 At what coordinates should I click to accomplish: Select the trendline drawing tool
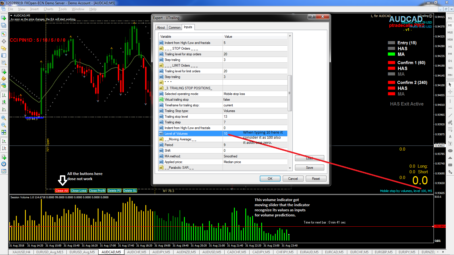(450, 115)
